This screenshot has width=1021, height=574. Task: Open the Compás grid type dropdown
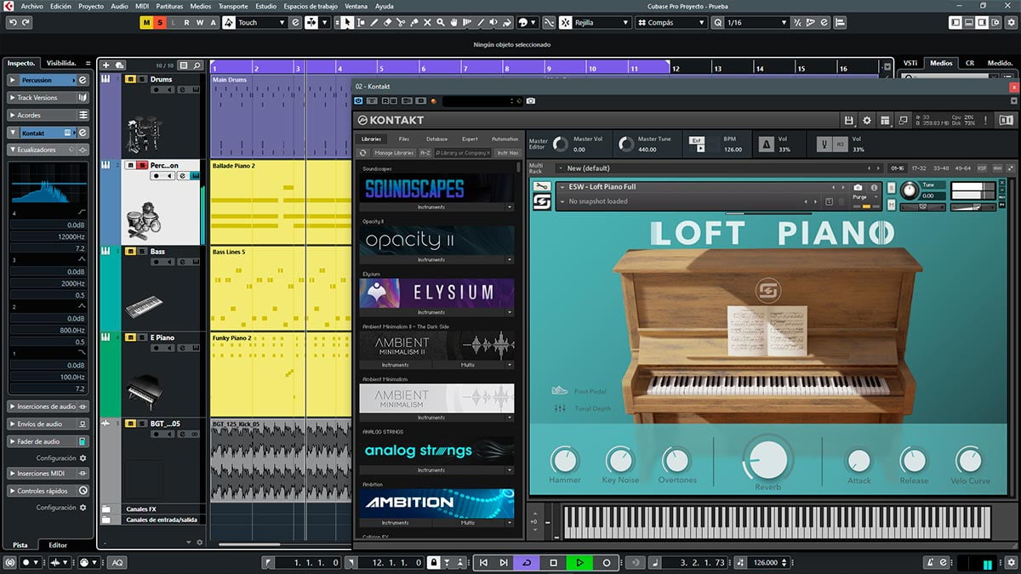tap(671, 22)
